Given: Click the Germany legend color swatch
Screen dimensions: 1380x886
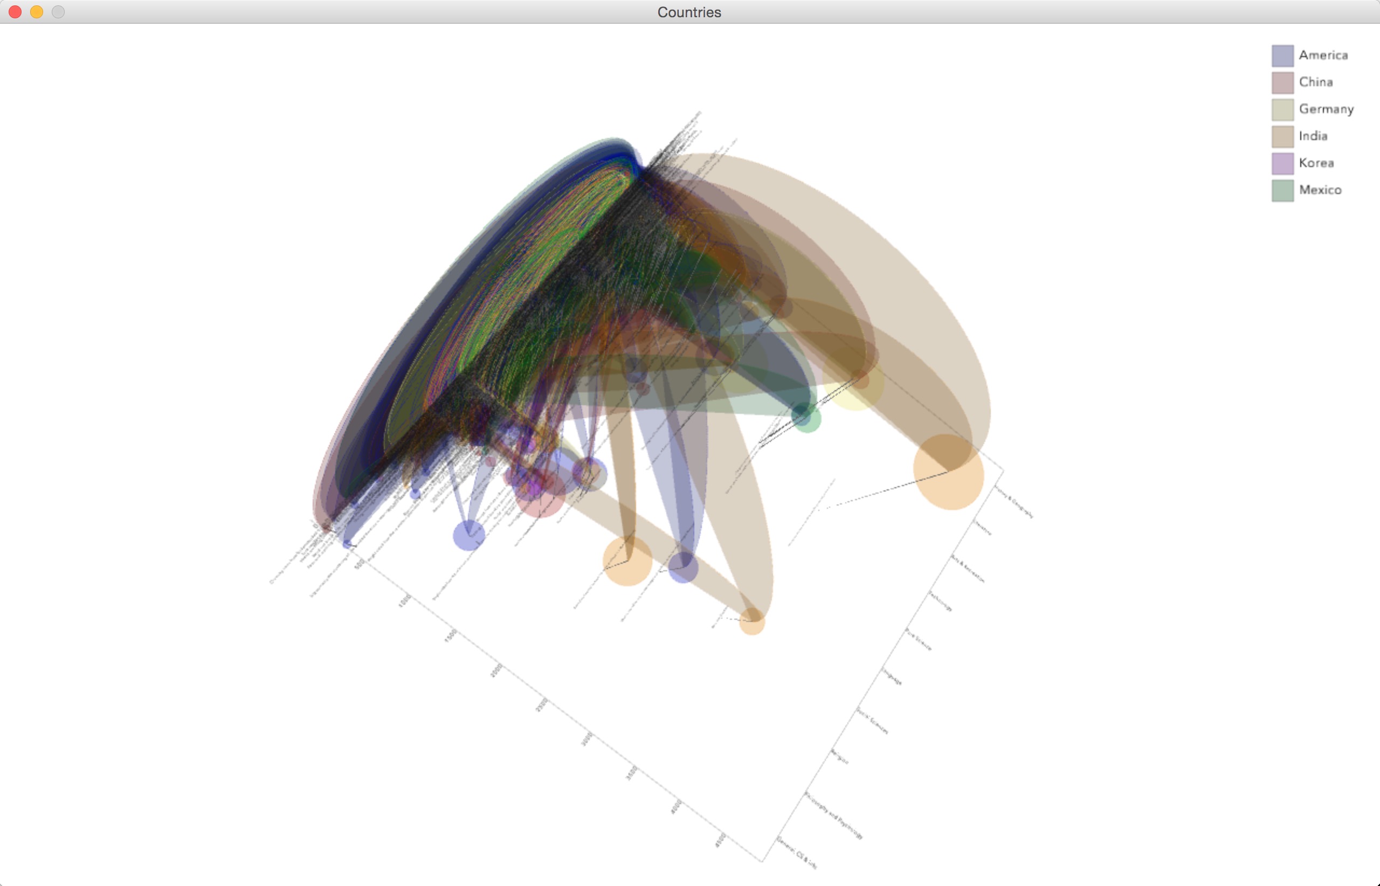Looking at the screenshot, I should pyautogui.click(x=1282, y=109).
